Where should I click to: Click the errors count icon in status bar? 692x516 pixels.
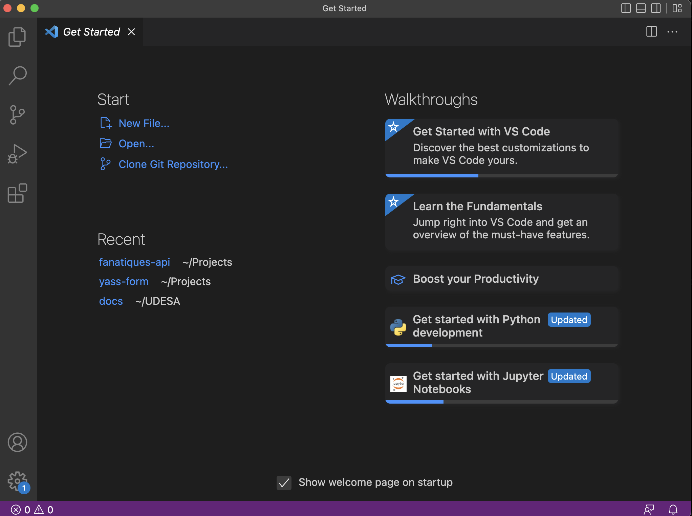coord(16,510)
